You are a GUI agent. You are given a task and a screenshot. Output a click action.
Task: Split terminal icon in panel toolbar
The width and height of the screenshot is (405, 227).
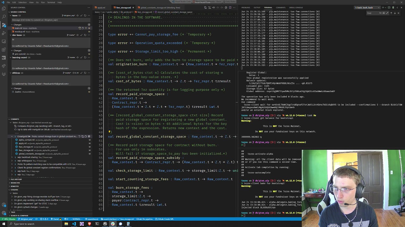pyautogui.click(x=389, y=8)
